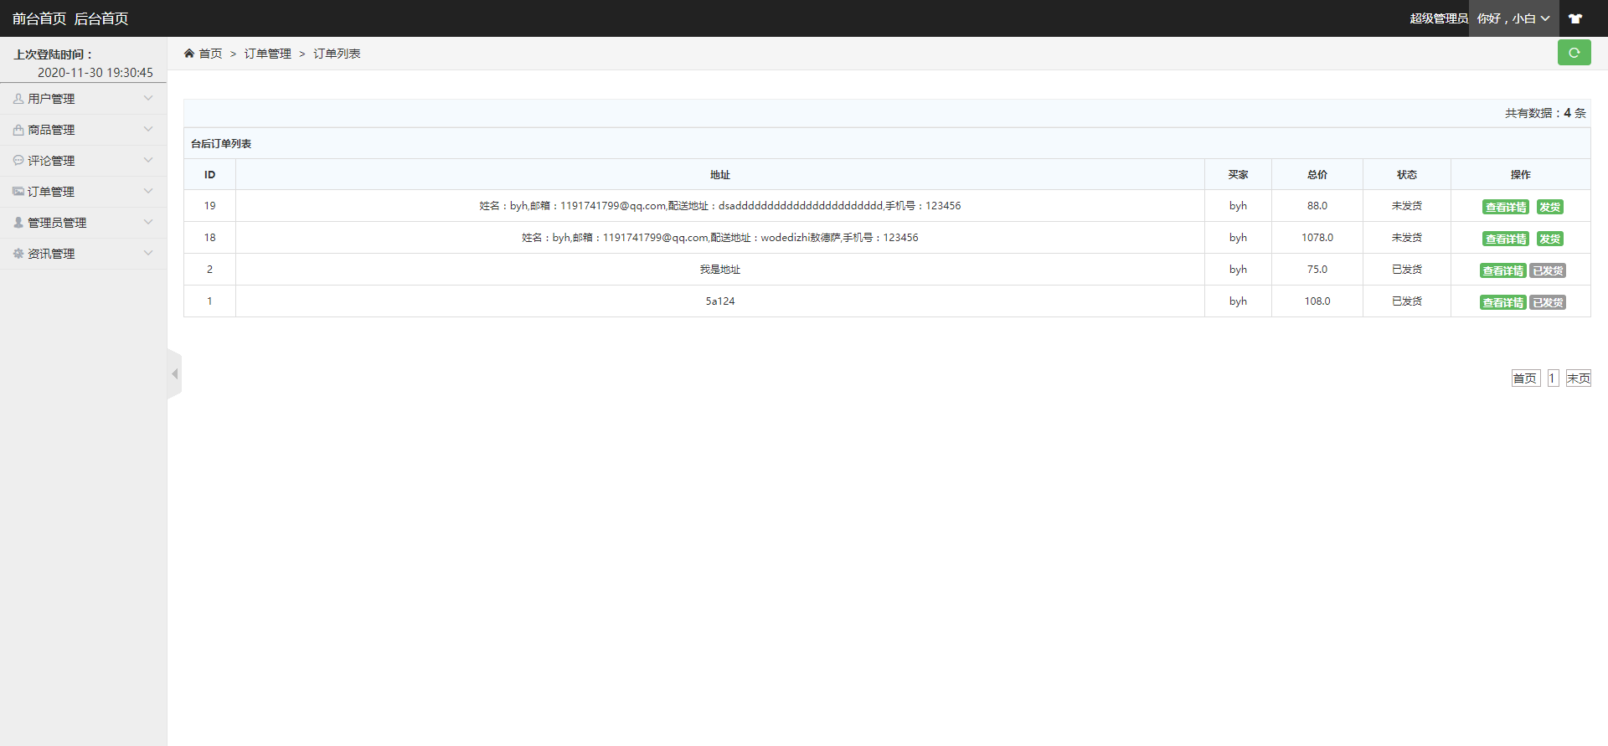Click 发货 for order 19

point(1549,207)
